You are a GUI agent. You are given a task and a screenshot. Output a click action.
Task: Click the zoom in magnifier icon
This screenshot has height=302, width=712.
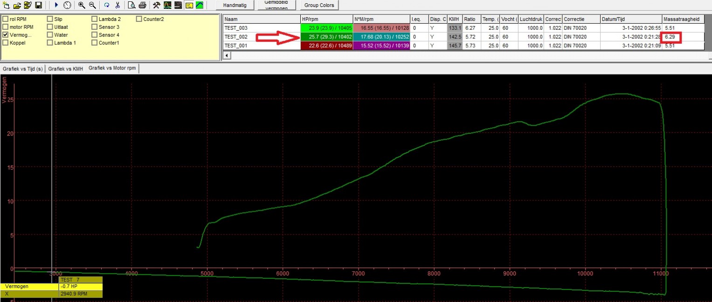tap(82, 5)
